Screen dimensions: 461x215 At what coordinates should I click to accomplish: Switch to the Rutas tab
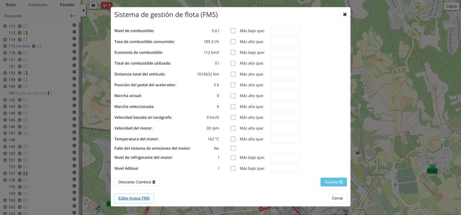(11, 5)
